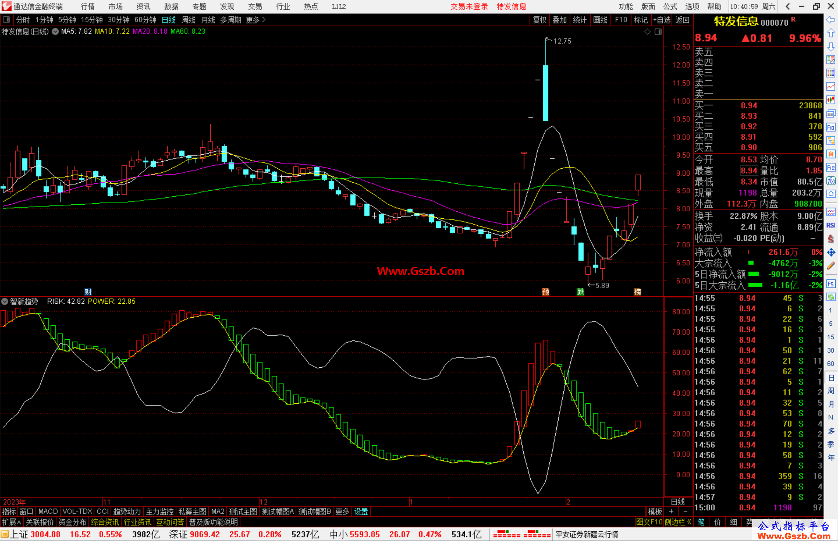The image size is (838, 541).
Task: Collapse the 侧边栏 sidebar
Action: click(678, 522)
